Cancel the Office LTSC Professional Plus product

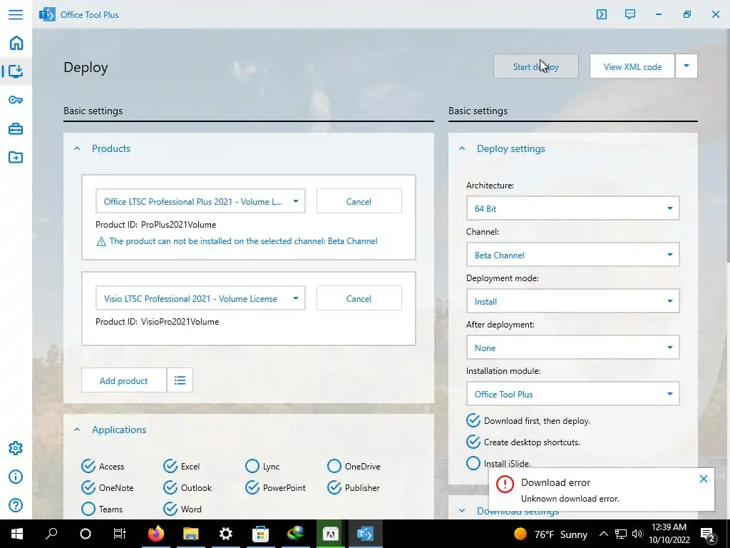359,201
